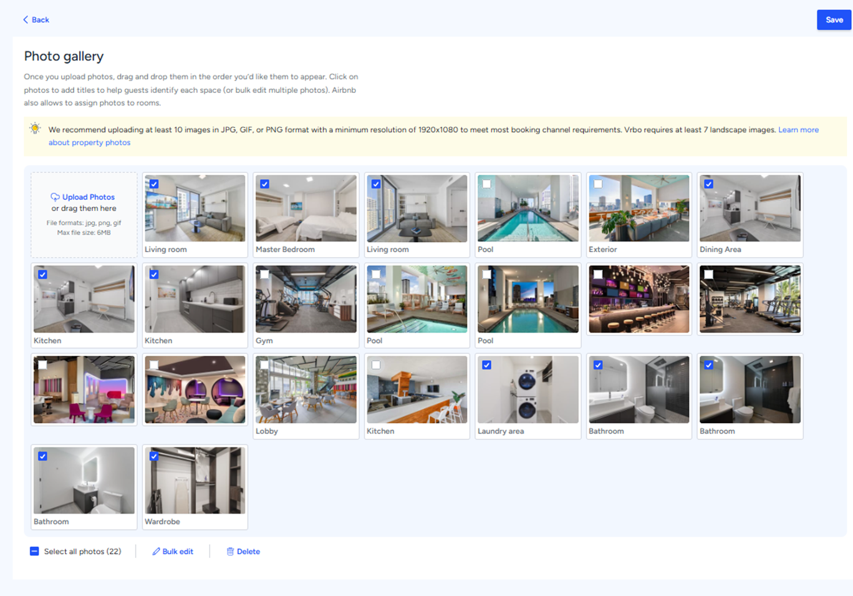Check the unchecked Kitchen photo with orange counter
The height and width of the screenshot is (596, 853).
(x=376, y=365)
